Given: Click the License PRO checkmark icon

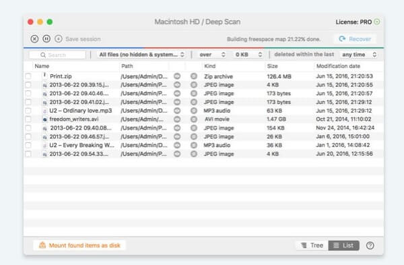Looking at the screenshot, I should pyautogui.click(x=377, y=22).
